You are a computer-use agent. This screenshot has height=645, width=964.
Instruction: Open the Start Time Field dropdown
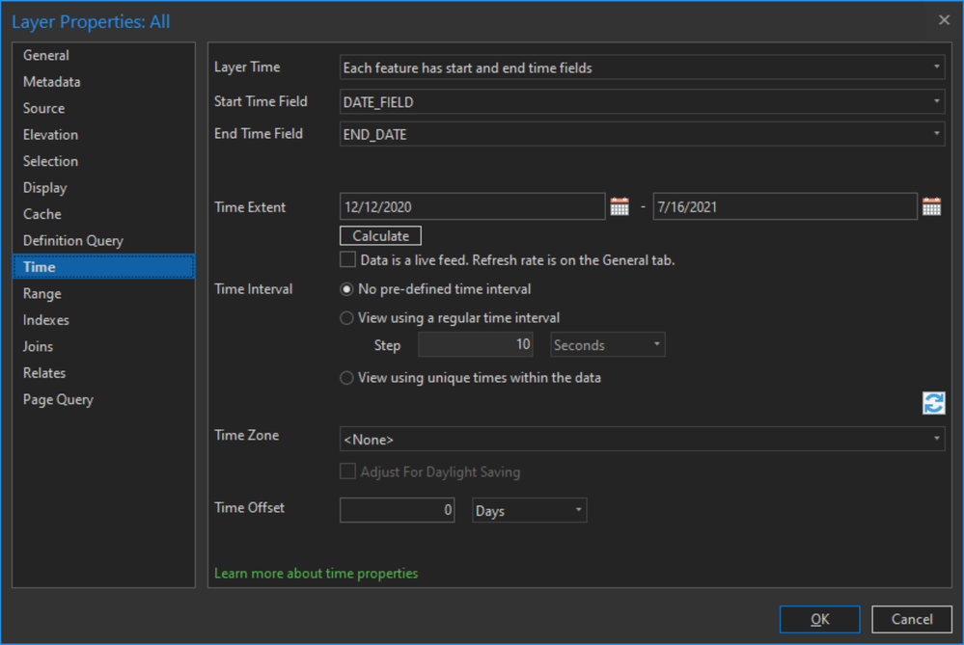[642, 101]
